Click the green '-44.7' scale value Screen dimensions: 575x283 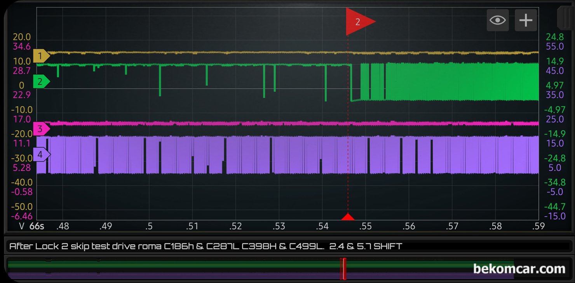coord(555,207)
